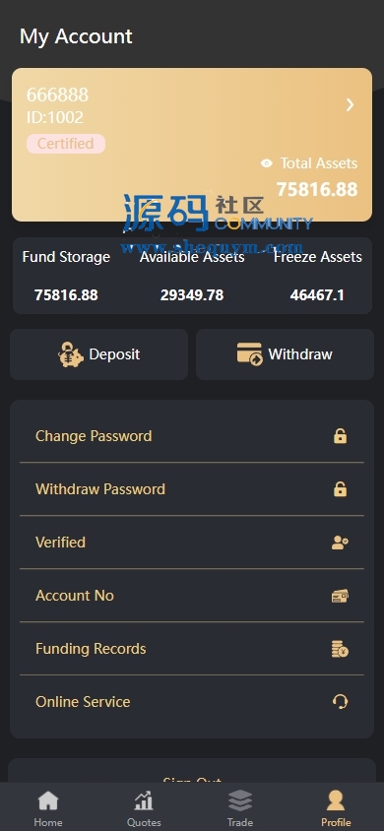
Task: Select the Profile tab
Action: [336, 808]
